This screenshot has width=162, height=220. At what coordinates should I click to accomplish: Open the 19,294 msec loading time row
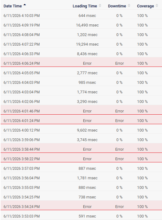[81, 44]
